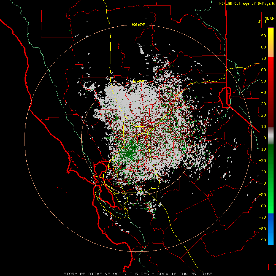
Task: Click the -60 knot scale label
Action: click(262, 206)
